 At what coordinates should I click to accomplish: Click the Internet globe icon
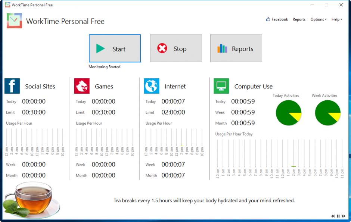point(151,86)
